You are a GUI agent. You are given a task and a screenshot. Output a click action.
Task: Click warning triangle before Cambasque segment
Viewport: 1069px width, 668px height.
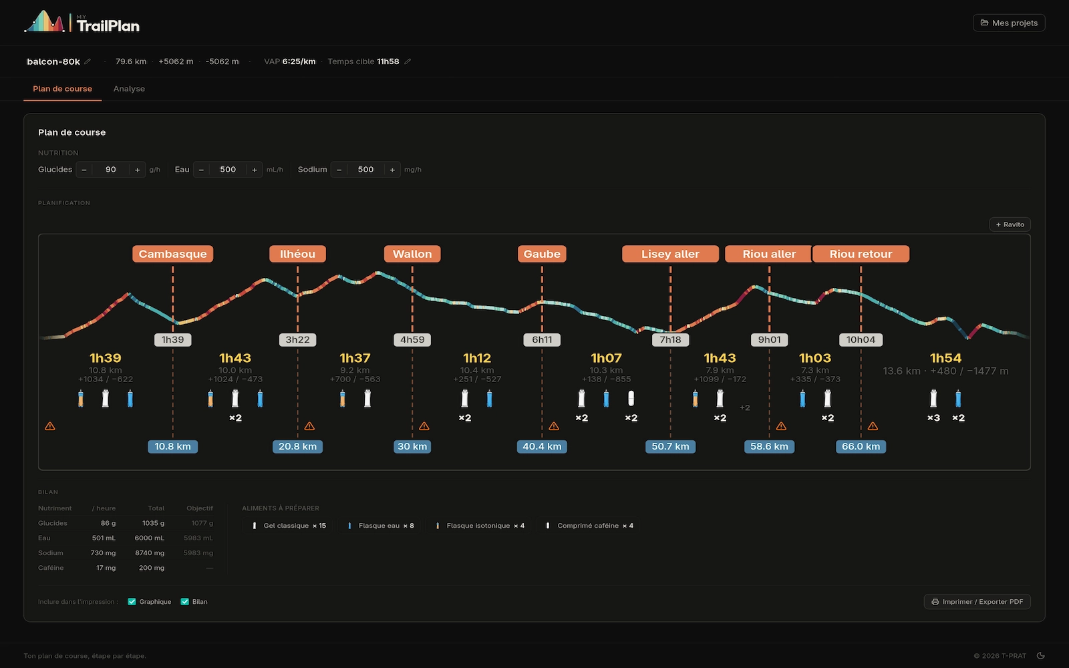pos(50,426)
